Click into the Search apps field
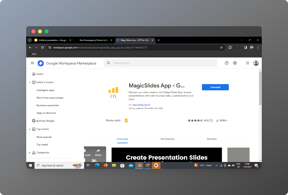 pyautogui.click(x=160, y=63)
